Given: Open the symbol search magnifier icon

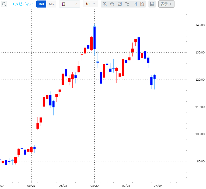Looking at the screenshot, I should (4, 4).
